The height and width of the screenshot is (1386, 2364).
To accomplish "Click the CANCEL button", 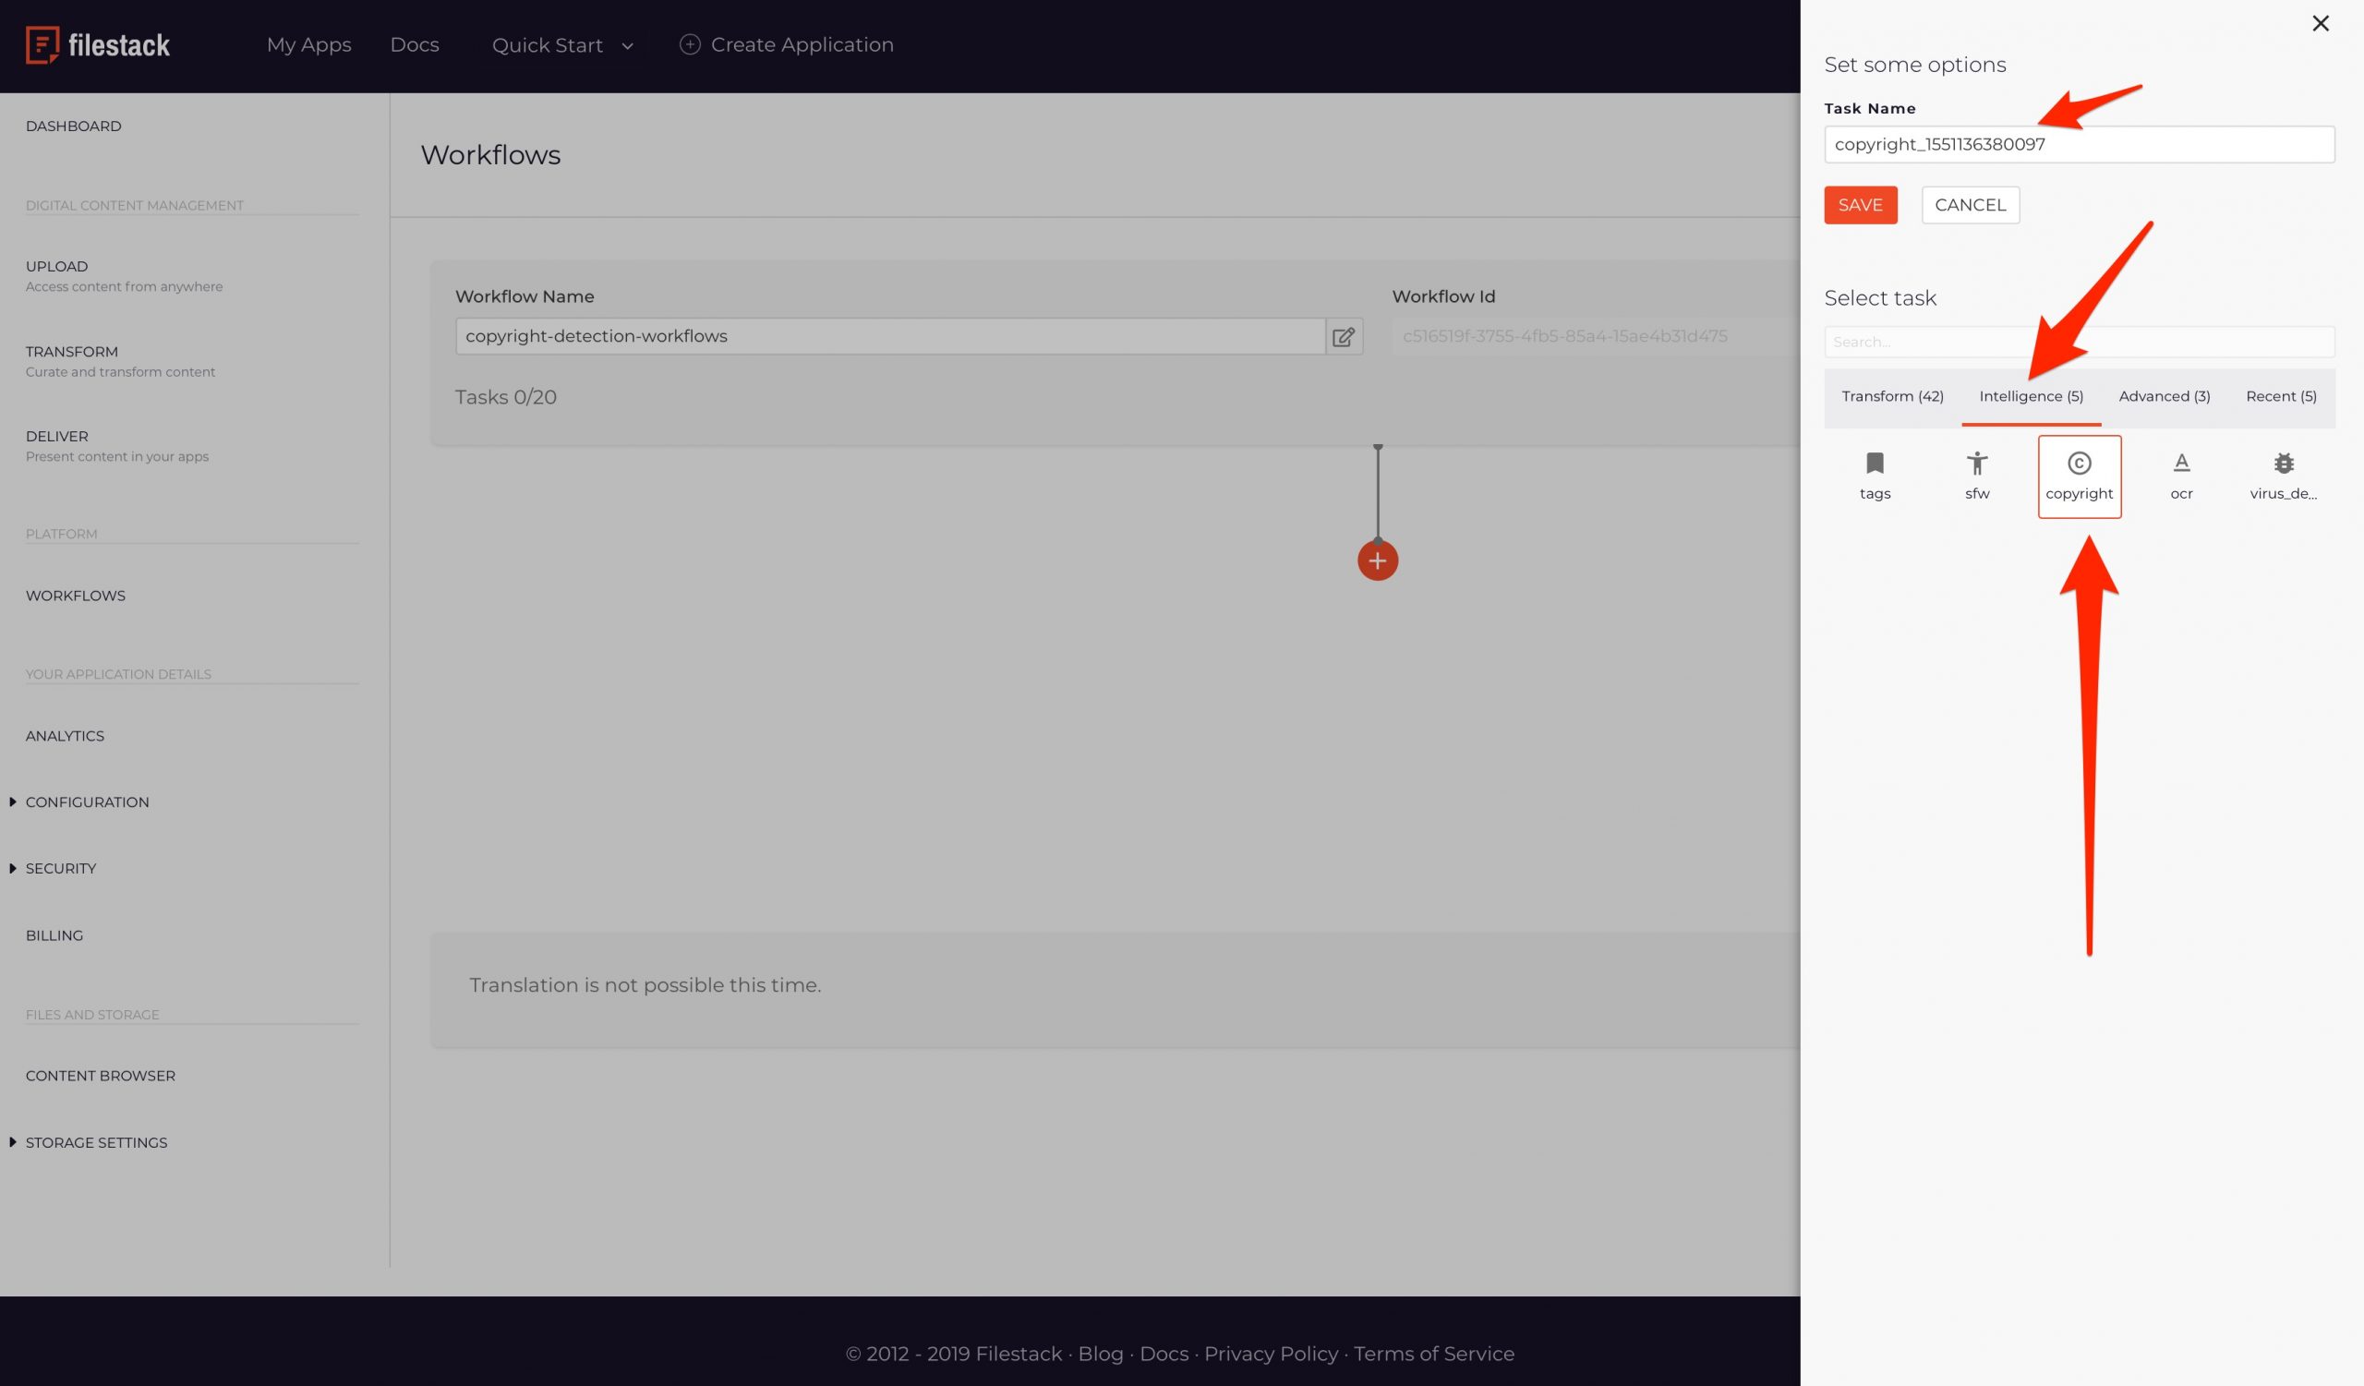I will pos(1970,204).
